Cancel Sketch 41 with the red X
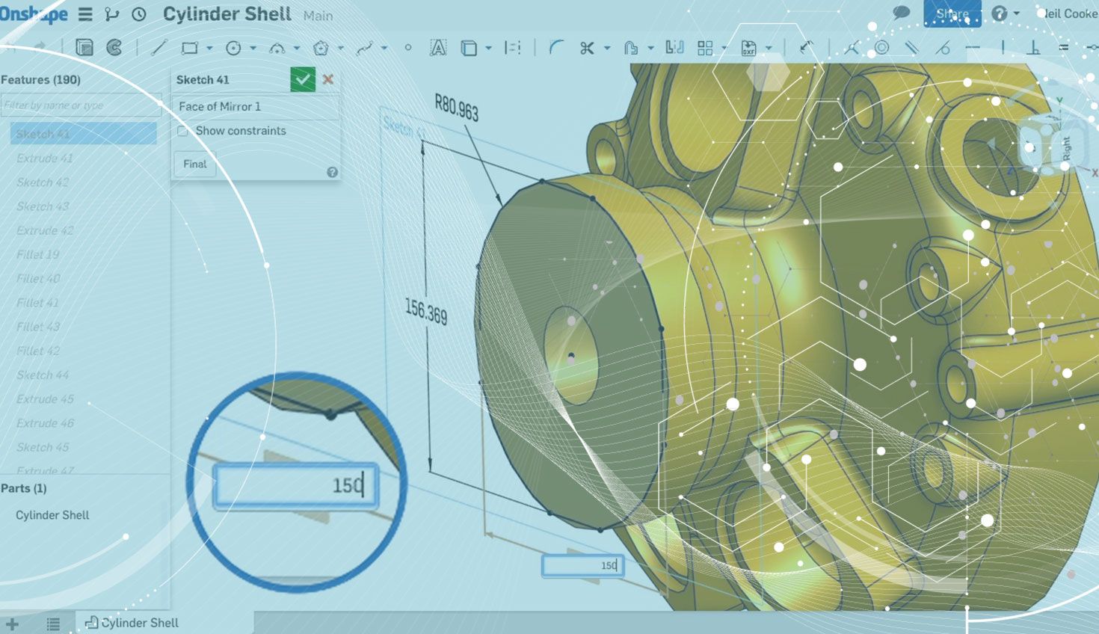This screenshot has height=634, width=1099. 327,79
